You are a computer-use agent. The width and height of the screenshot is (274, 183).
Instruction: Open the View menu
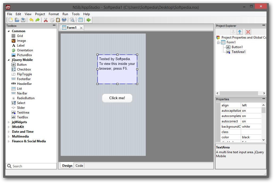point(28,14)
